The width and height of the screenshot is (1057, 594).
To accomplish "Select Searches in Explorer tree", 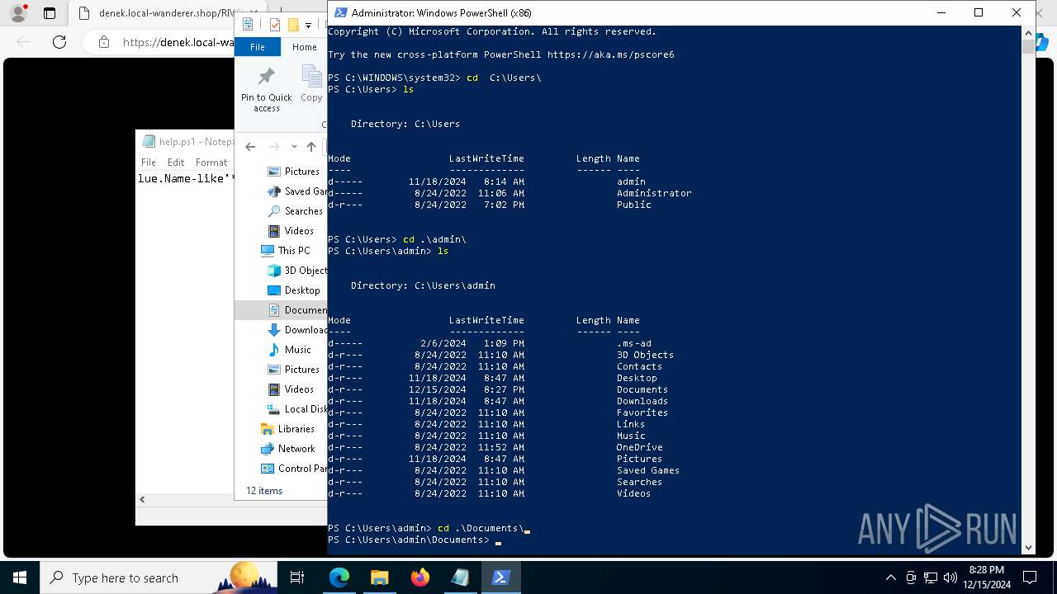I will [294, 211].
